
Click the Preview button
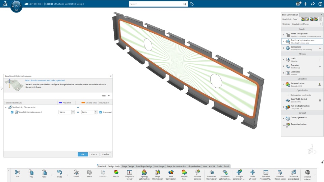pos(106,154)
